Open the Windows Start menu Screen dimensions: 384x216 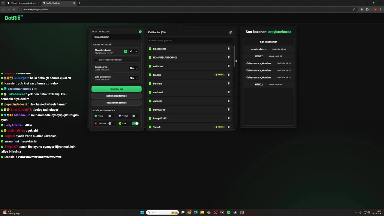(x=142, y=212)
